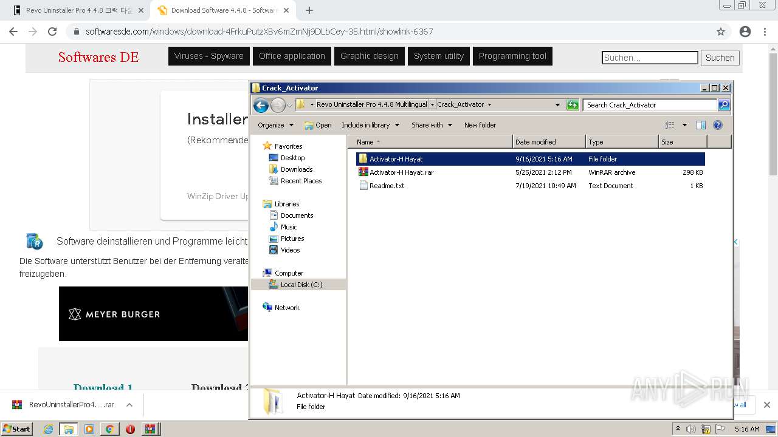This screenshot has height=437, width=778.
Task: Select the Activator-H Hayat.rar archive icon
Action: (363, 172)
